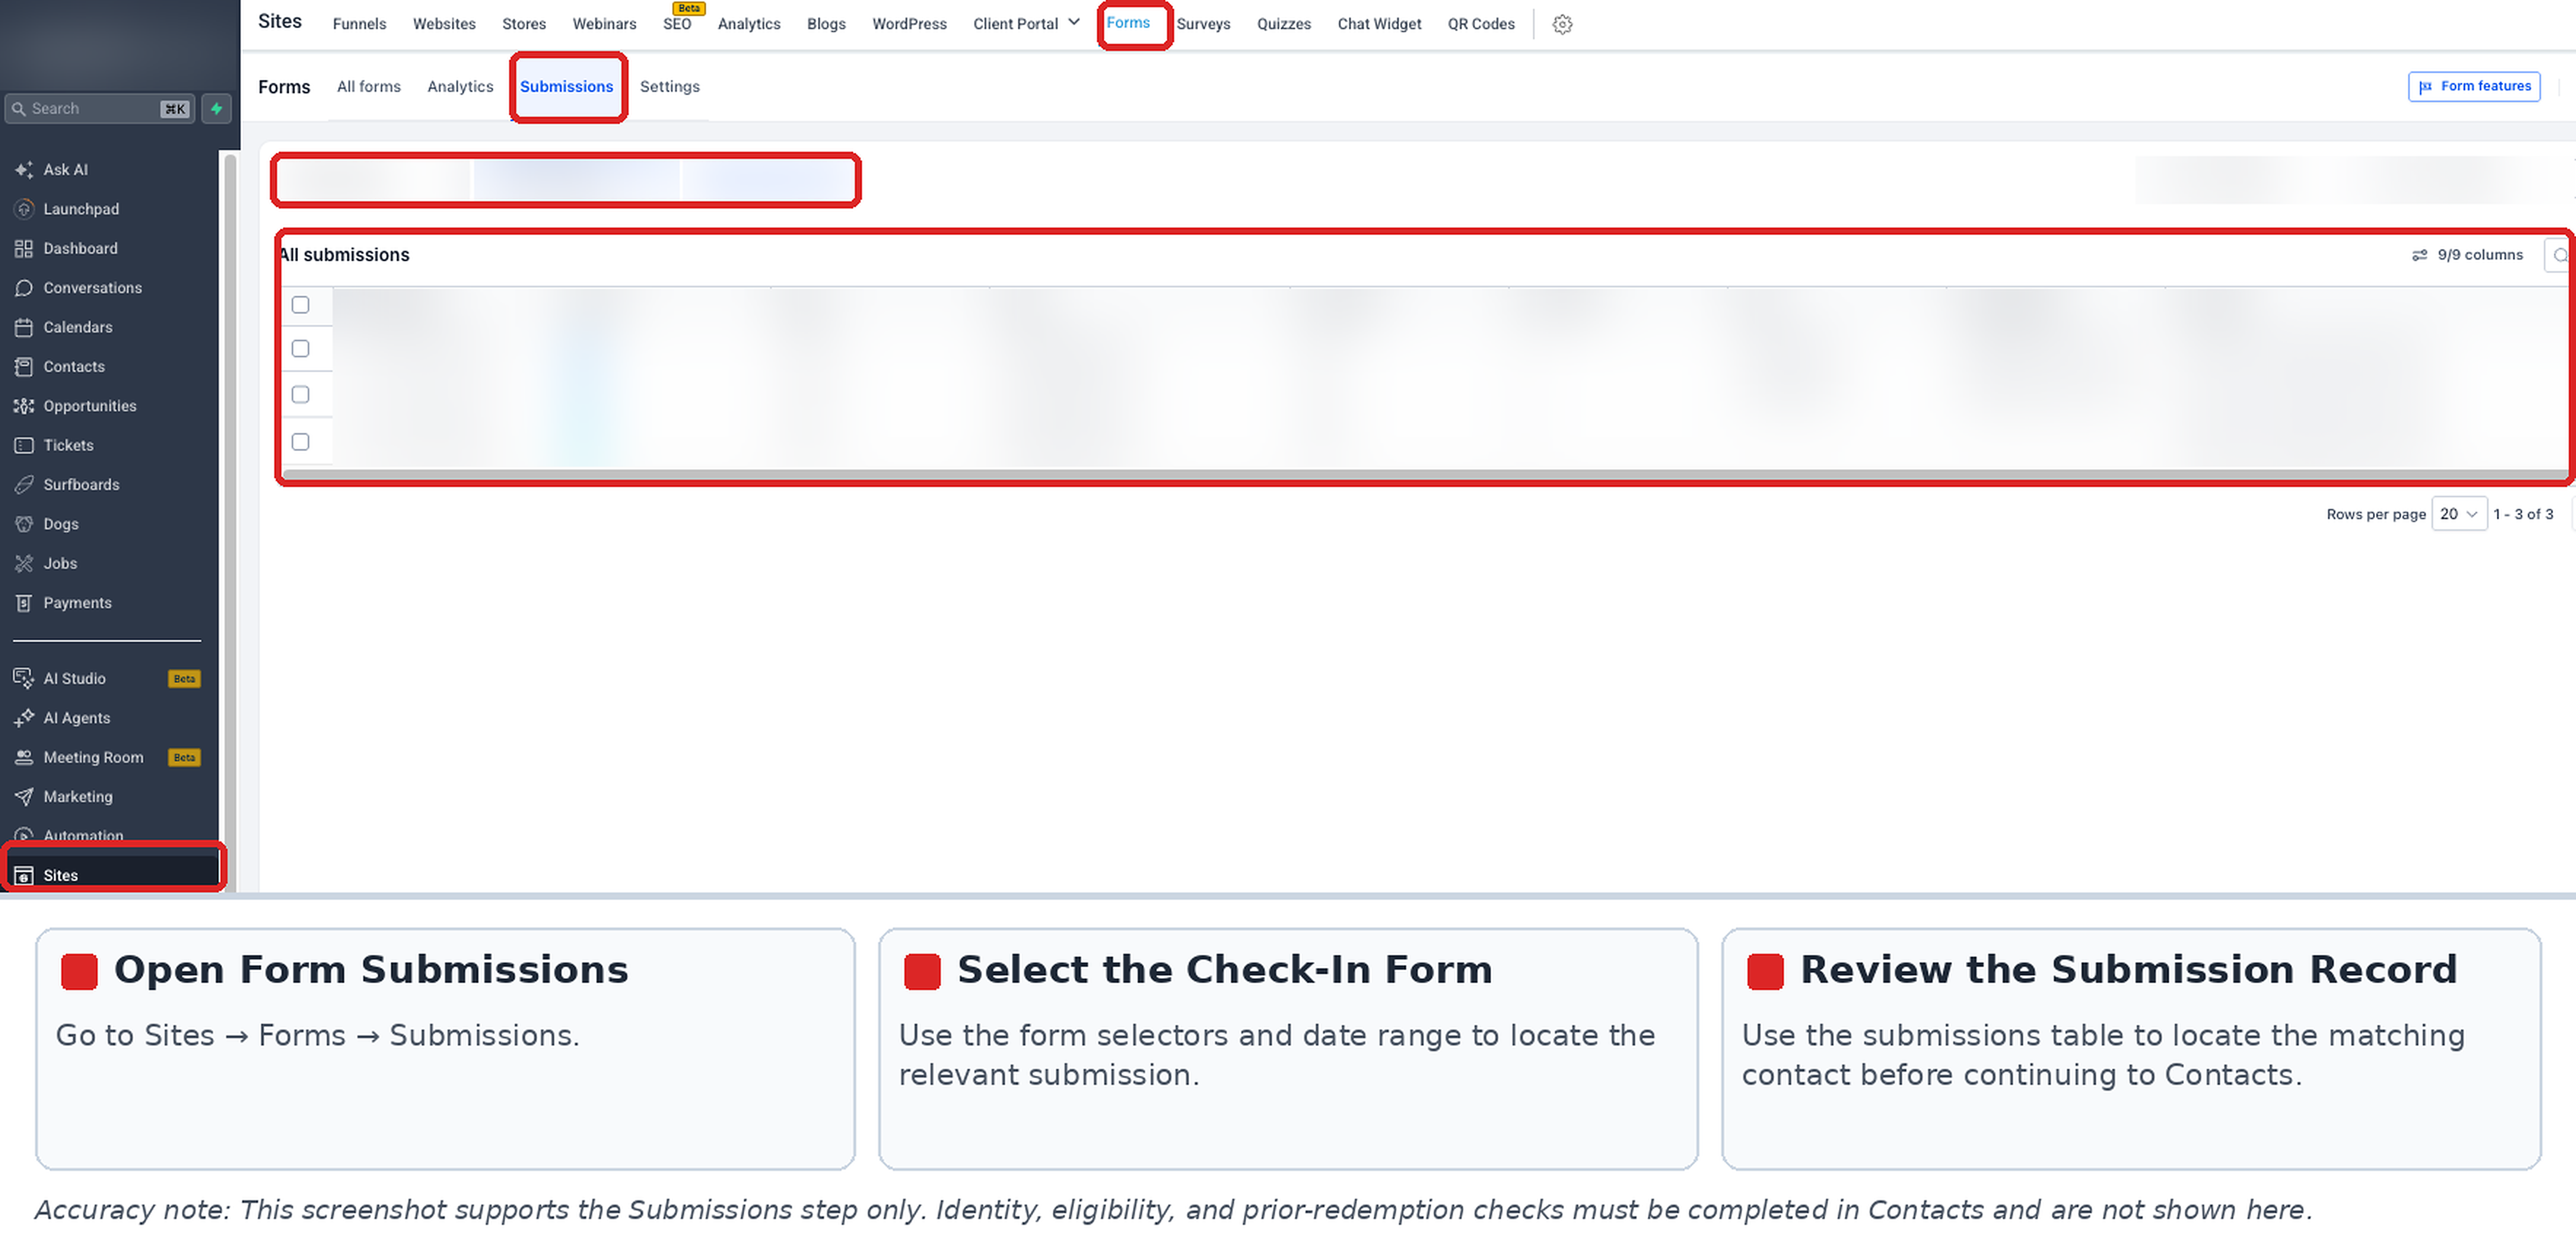Image resolution: width=2576 pixels, height=1257 pixels.
Task: Go to the Funnels tab
Action: point(359,24)
